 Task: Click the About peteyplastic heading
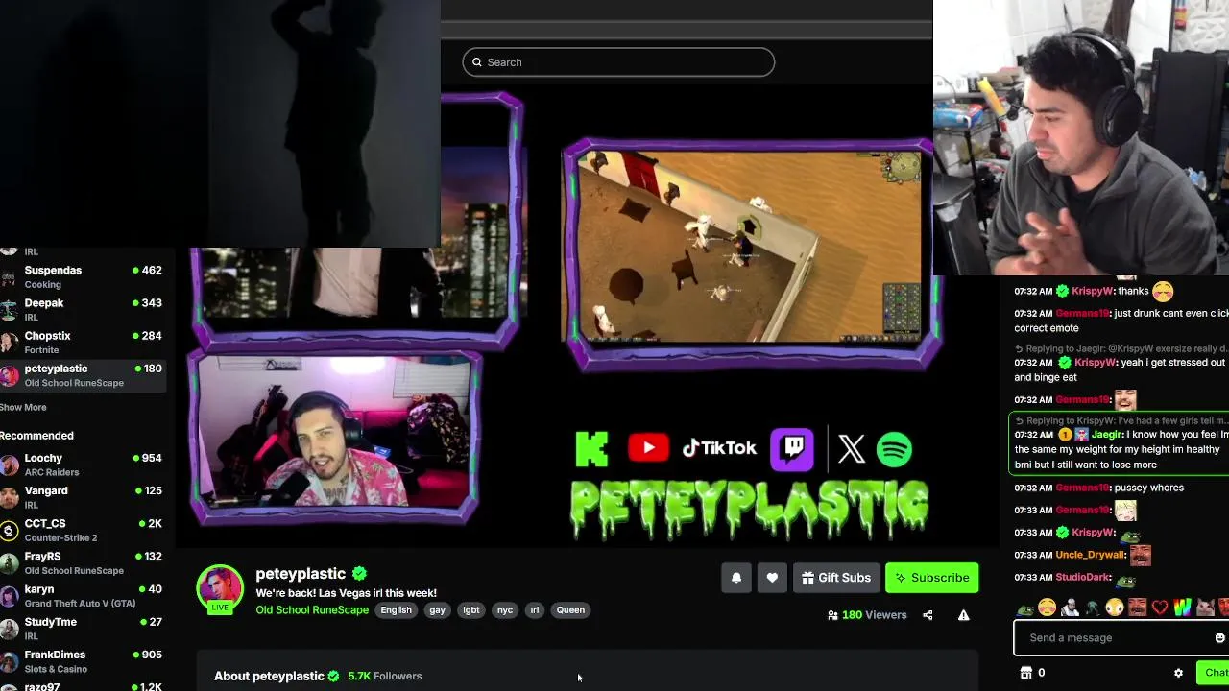269,677
